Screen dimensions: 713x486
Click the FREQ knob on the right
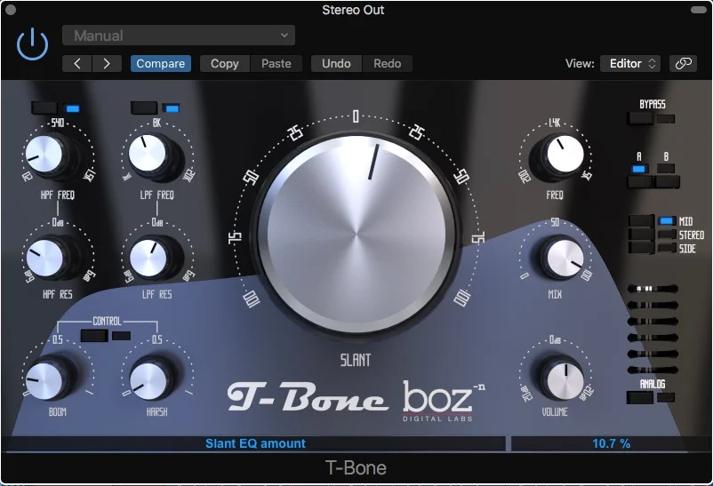[565, 155]
